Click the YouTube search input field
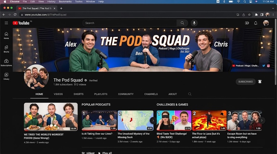The width and height of the screenshot is (277, 154). [x=130, y=23]
